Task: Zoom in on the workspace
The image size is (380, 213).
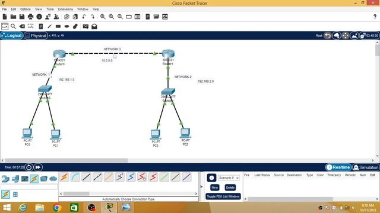Action: pyautogui.click(x=103, y=17)
